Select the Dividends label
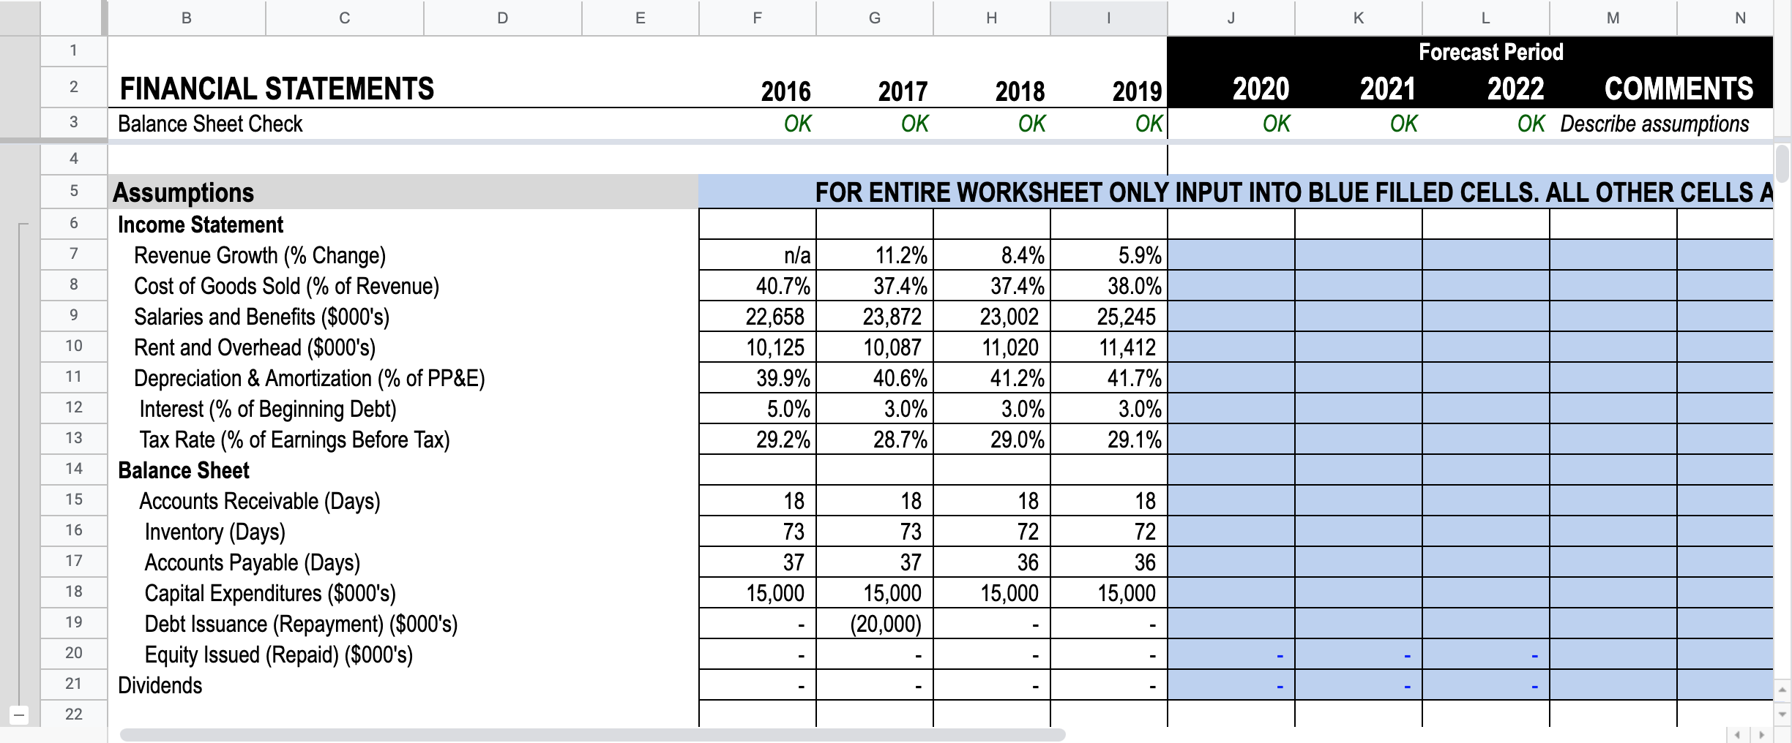The height and width of the screenshot is (743, 1792). (160, 685)
